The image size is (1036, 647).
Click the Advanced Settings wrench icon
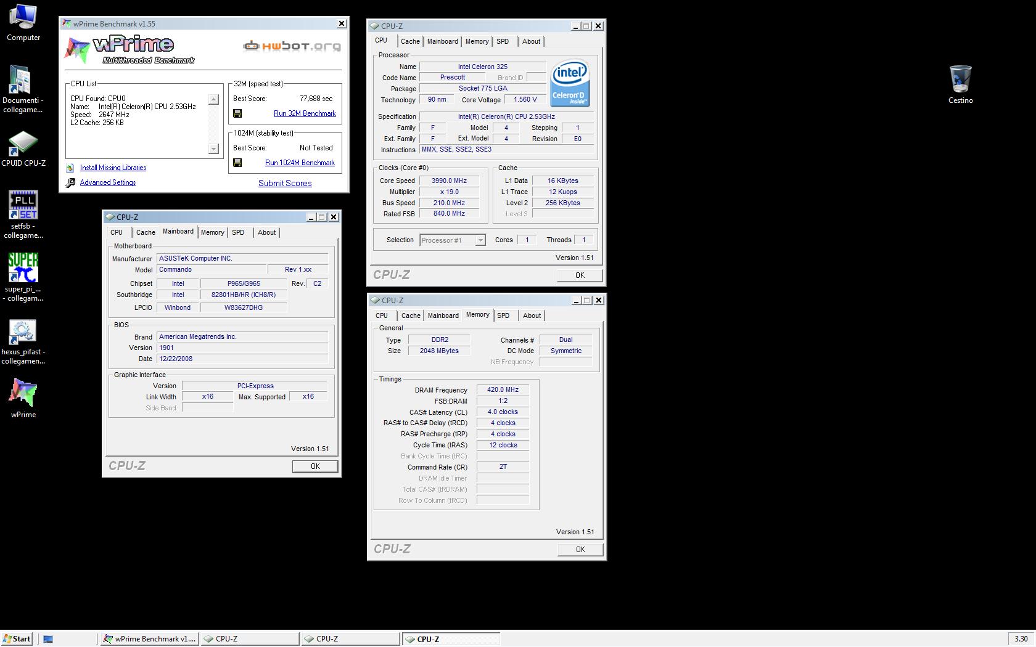(70, 182)
